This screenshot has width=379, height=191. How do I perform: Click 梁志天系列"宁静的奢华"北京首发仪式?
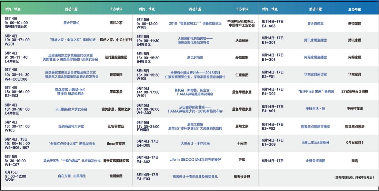[x=72, y=161]
